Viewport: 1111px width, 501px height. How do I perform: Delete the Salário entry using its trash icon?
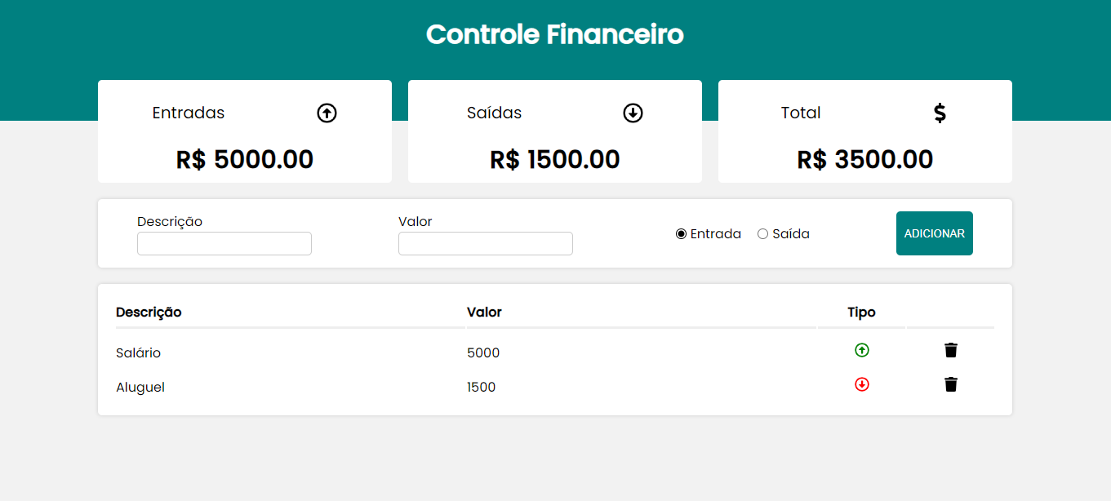pyautogui.click(x=950, y=350)
